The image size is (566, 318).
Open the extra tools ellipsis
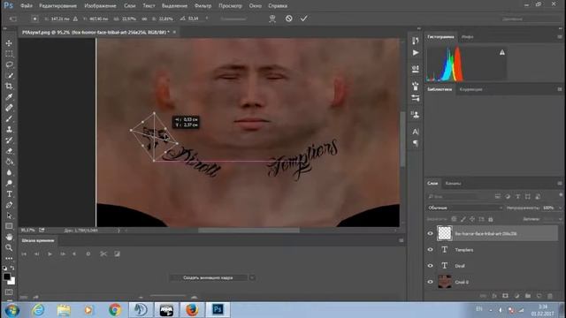(x=9, y=258)
